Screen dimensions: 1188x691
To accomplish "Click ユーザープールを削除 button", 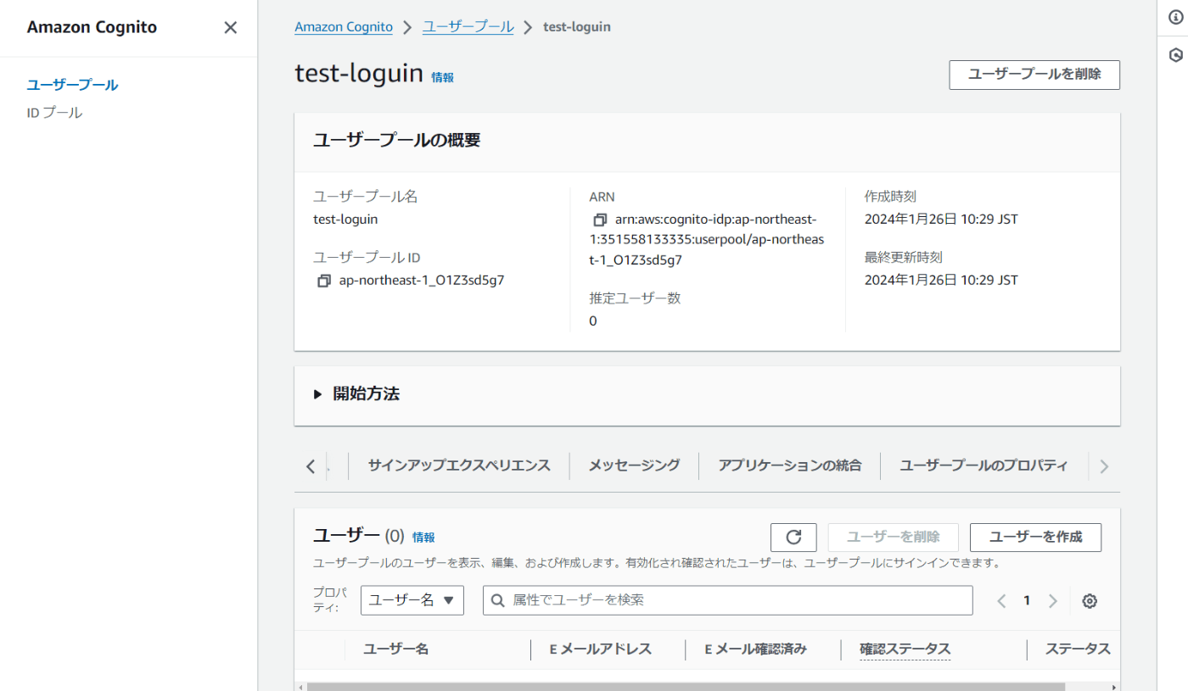I will point(1034,75).
